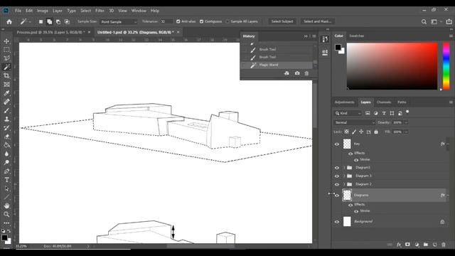Select the Eyedropper tool
Image resolution: width=455 pixels, height=256 pixels.
[6, 93]
